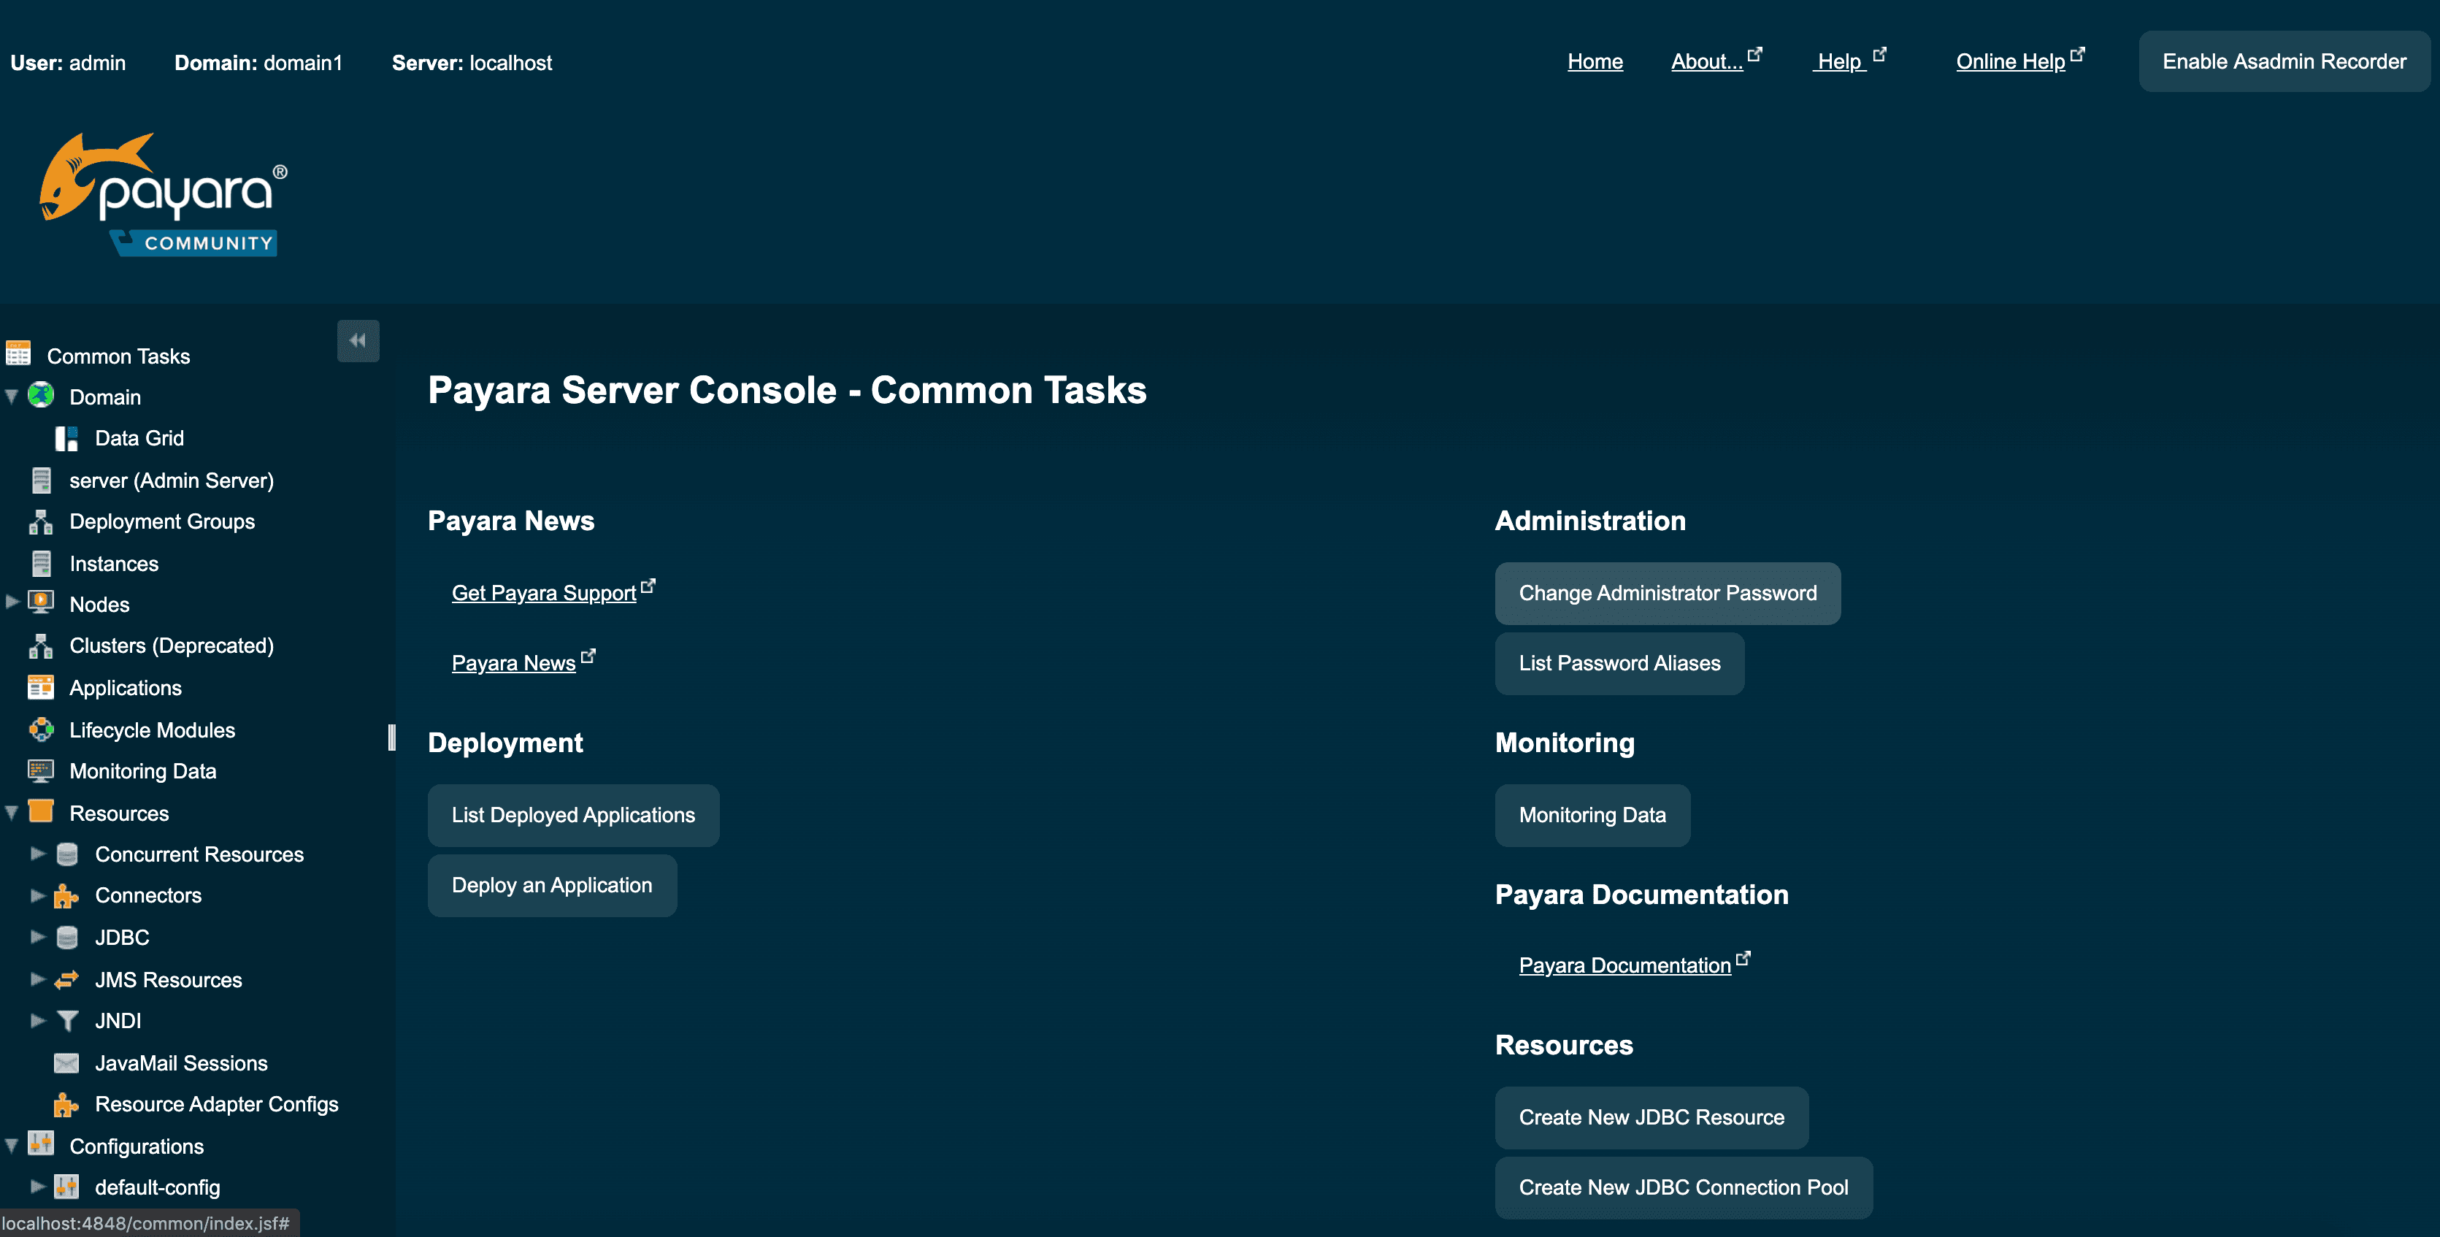The image size is (2440, 1237).
Task: Click the Applications icon in sidebar
Action: pos(39,686)
